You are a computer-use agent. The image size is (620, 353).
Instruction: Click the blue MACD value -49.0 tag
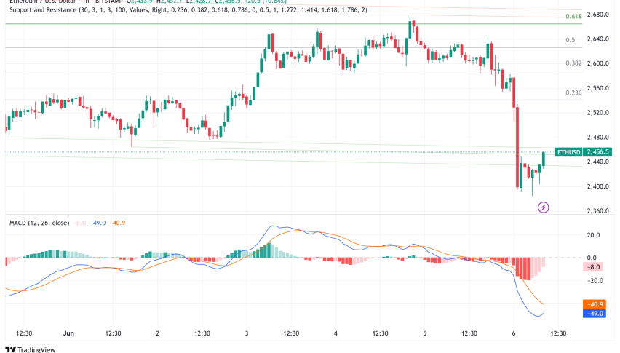[595, 314]
